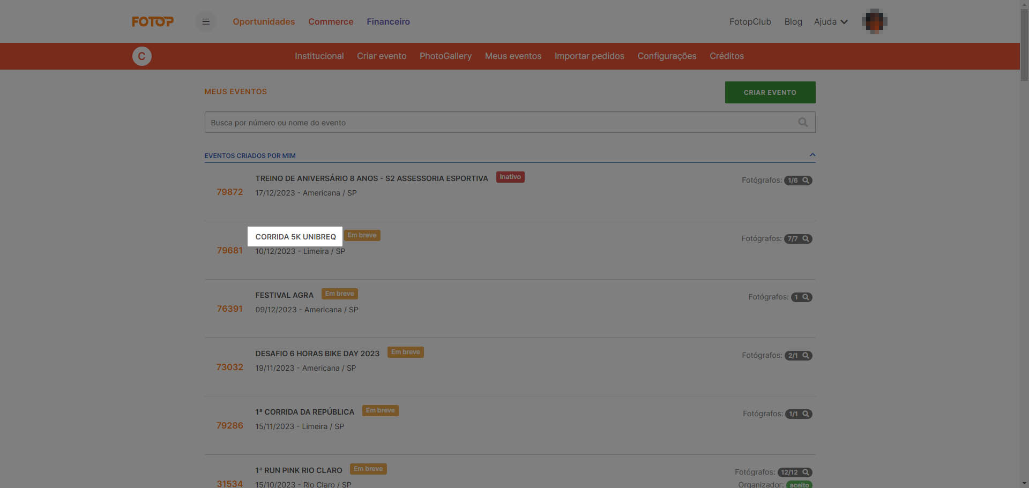Image resolution: width=1029 pixels, height=488 pixels.
Task: Open photographers badge 1/6 for event 79872
Action: tap(798, 181)
